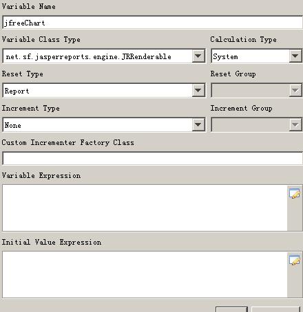Expand the Calculation Type dropdown arrow
The image size is (303, 312).
click(x=295, y=56)
